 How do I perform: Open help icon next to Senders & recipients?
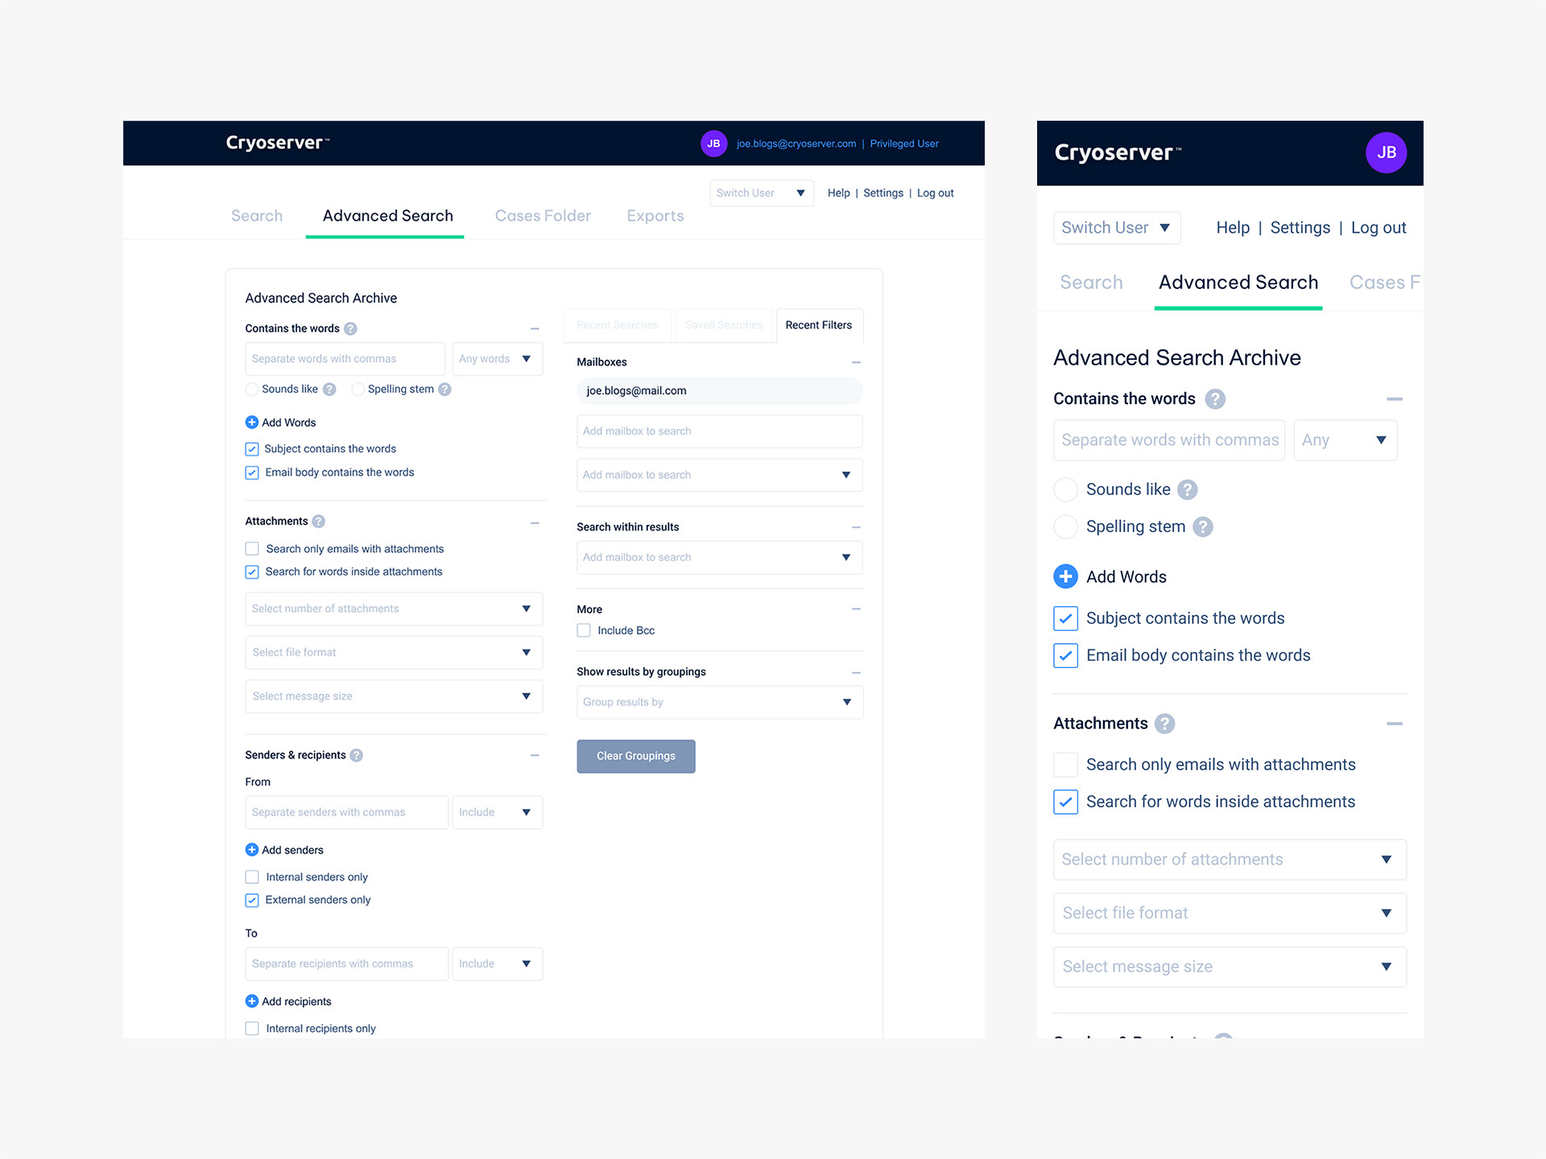357,755
